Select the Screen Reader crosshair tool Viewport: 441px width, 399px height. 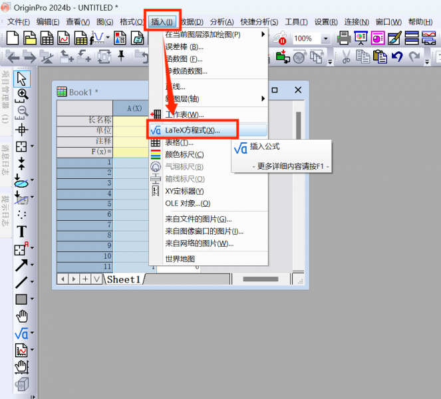point(21,130)
